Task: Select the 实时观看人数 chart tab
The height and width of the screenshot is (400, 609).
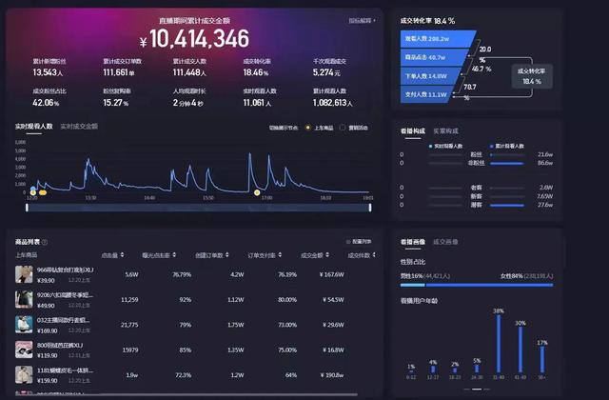Action: pyautogui.click(x=32, y=126)
